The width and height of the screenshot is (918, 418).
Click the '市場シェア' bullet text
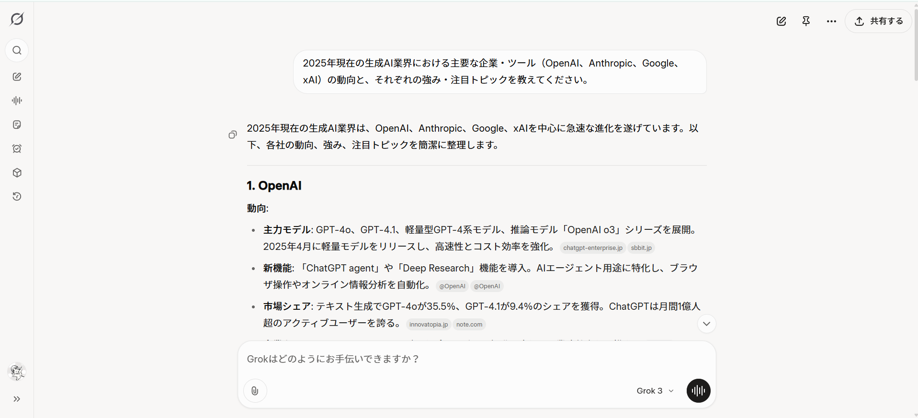287,306
